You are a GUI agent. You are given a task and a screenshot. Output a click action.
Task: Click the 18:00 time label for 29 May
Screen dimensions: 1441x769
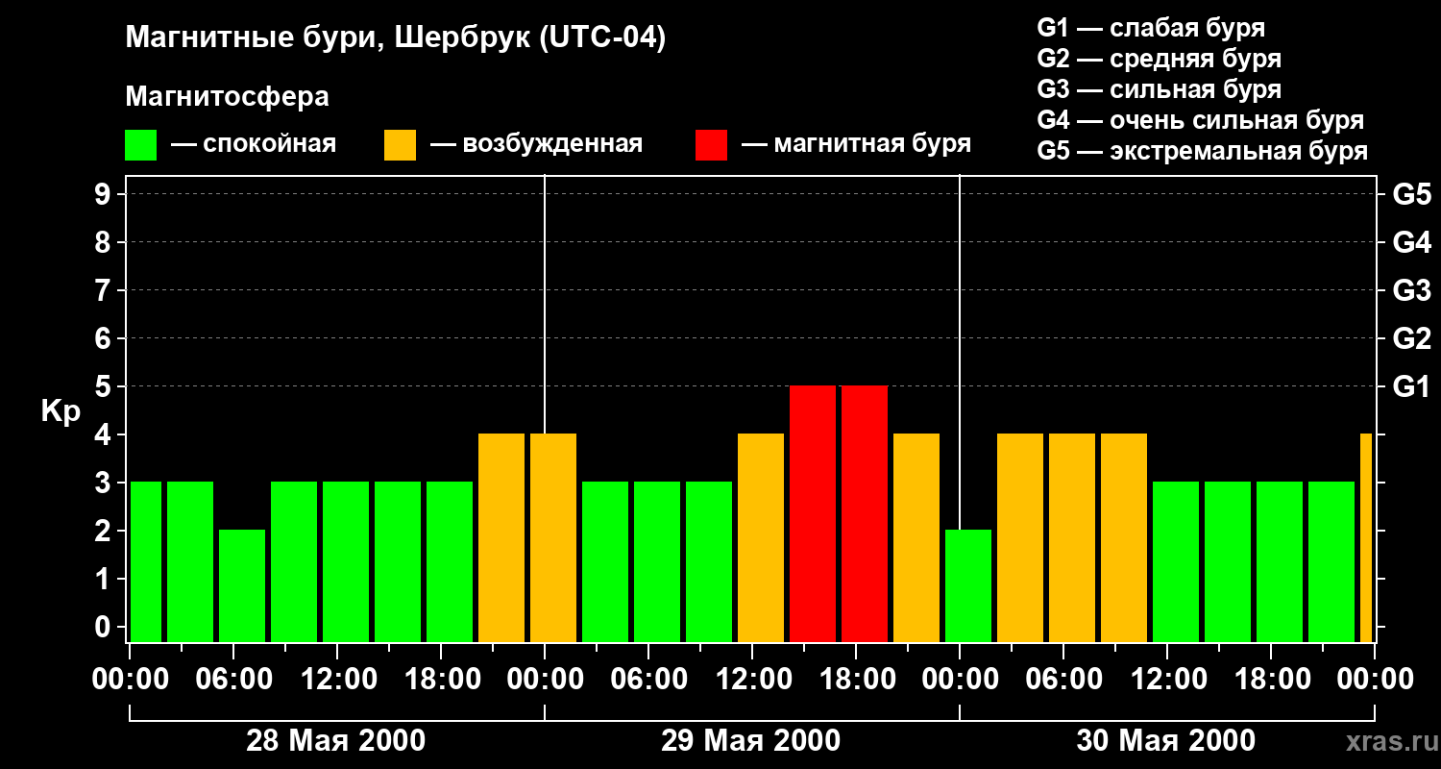click(856, 680)
